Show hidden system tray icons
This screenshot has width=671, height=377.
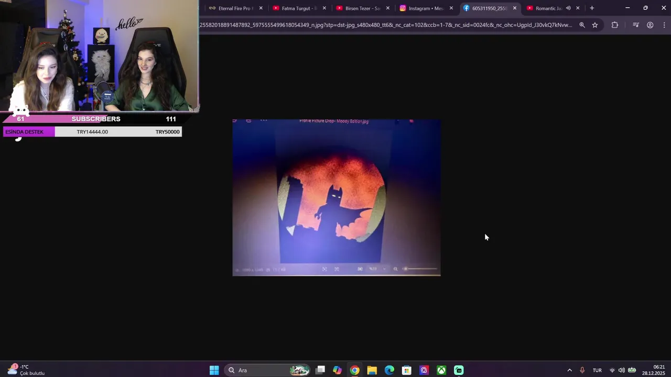click(570, 370)
